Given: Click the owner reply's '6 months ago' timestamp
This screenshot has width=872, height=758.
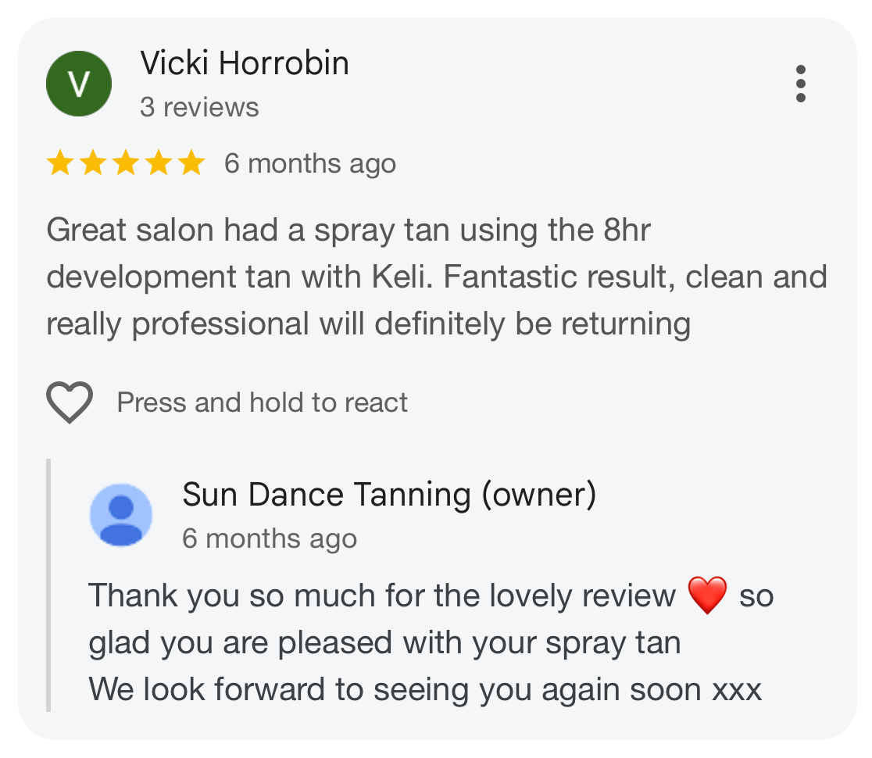Looking at the screenshot, I should 270,539.
